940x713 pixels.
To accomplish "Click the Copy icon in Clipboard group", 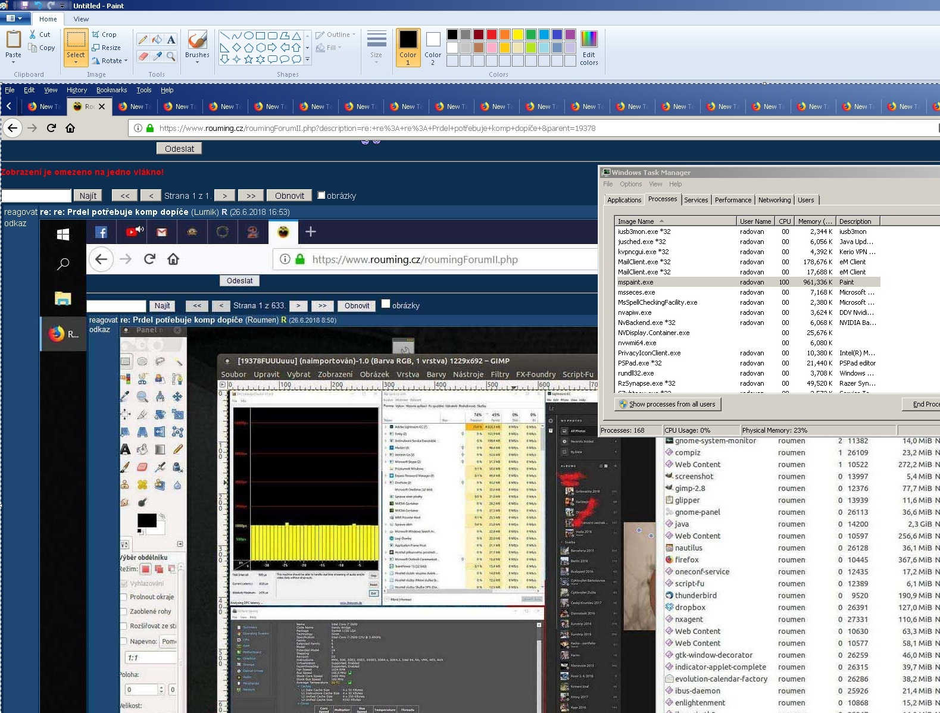I will (33, 48).
